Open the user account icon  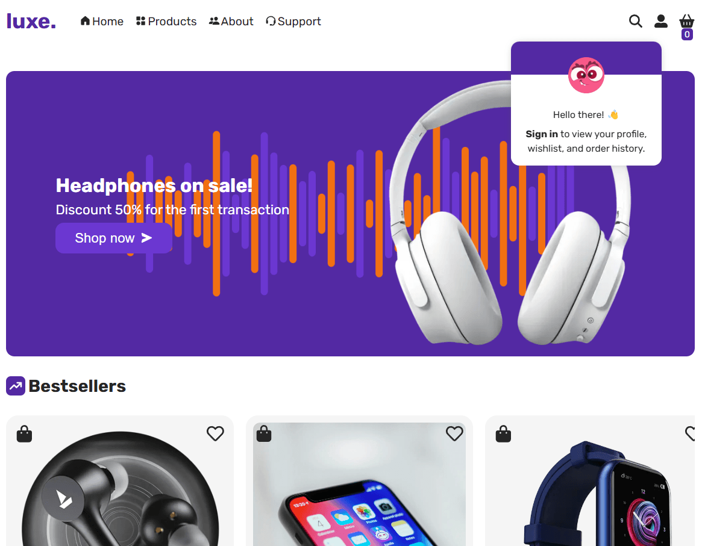point(661,21)
